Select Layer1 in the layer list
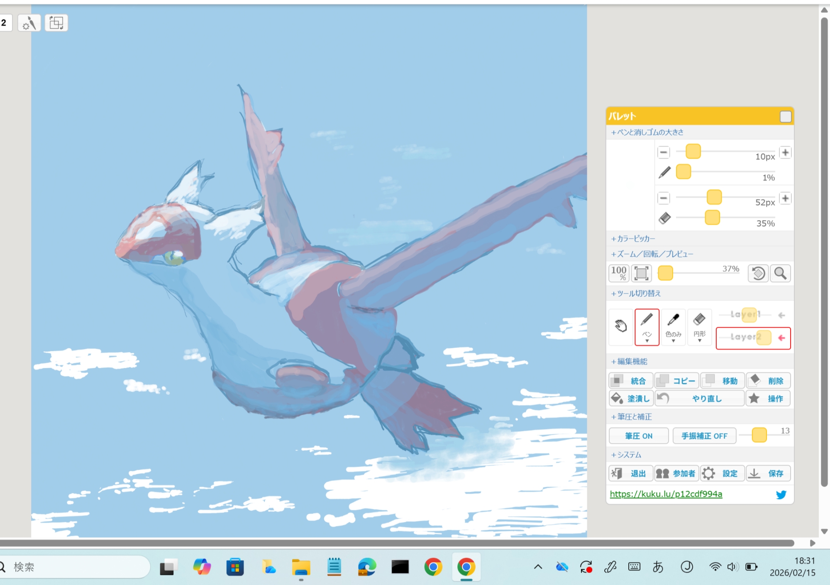 tap(745, 315)
